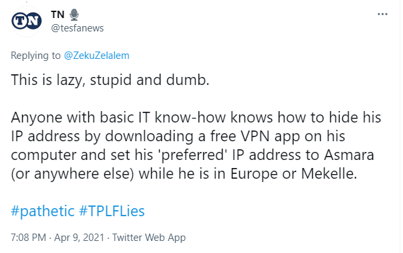403x253 pixels.
Task: Click the '(or anywhere else)' parenthetical text
Action: 72,174
